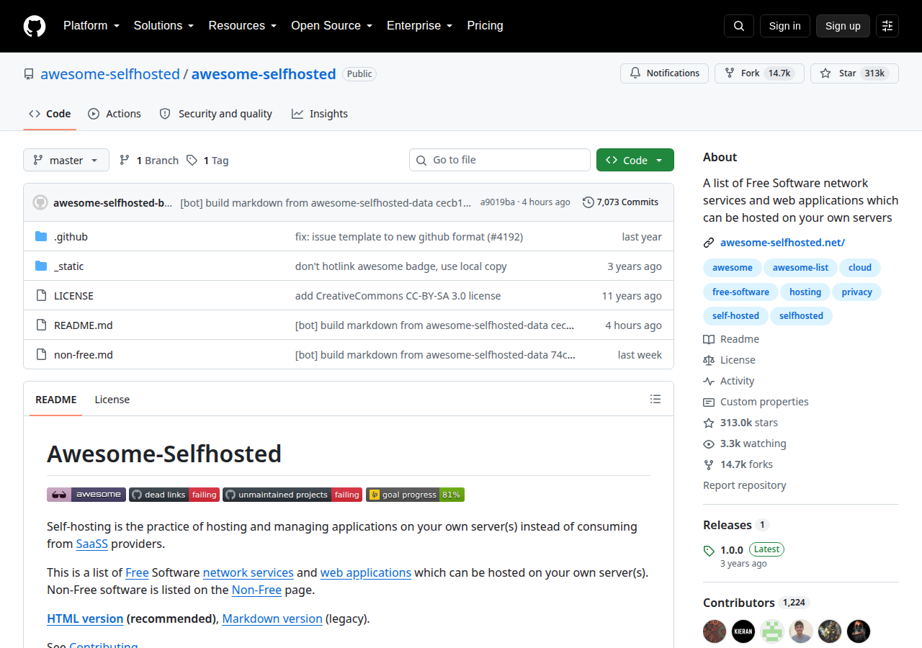Open the awesome-selfhosted.net website link

(x=782, y=243)
